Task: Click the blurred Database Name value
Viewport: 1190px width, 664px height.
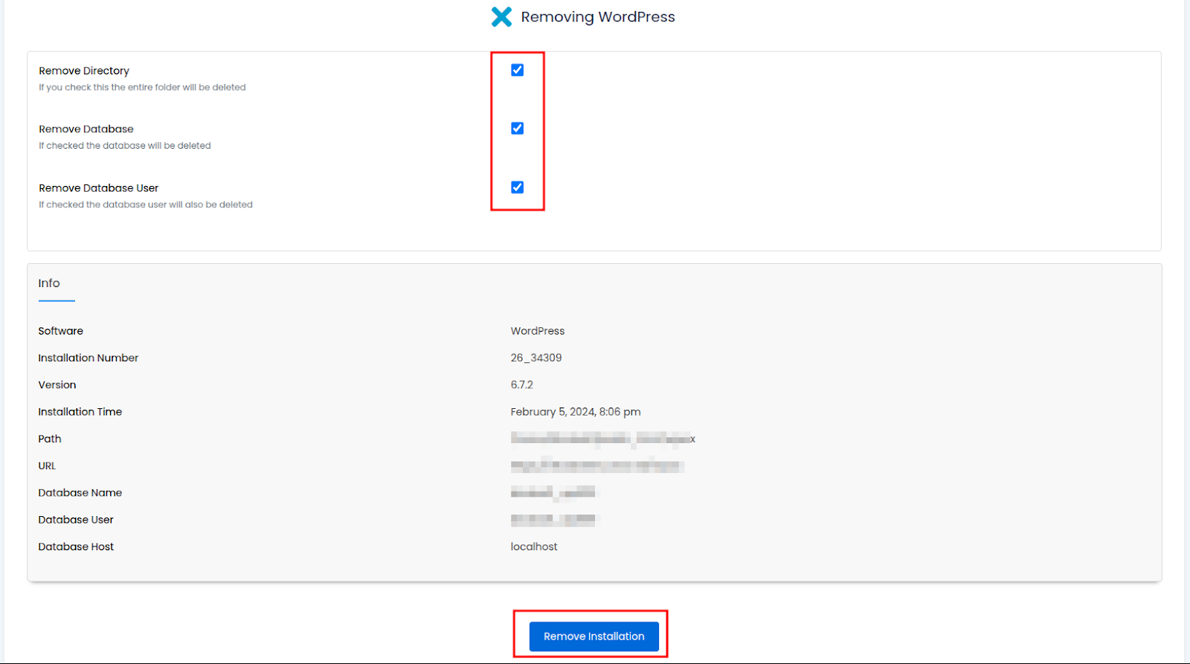Action: coord(553,492)
